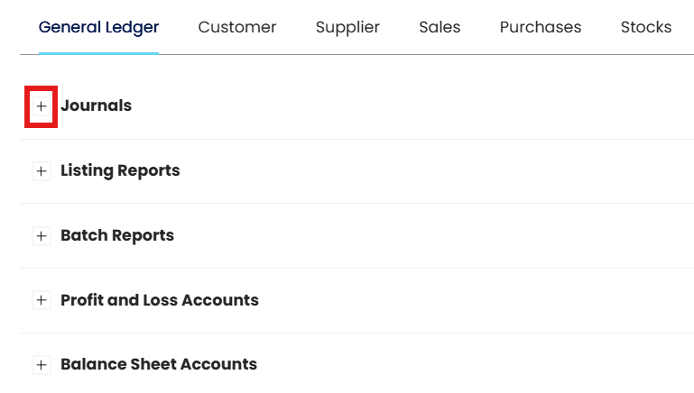Go to the Sales tab

440,27
